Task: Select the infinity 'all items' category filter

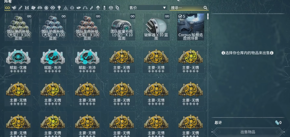Action: pyautogui.click(x=7, y=8)
